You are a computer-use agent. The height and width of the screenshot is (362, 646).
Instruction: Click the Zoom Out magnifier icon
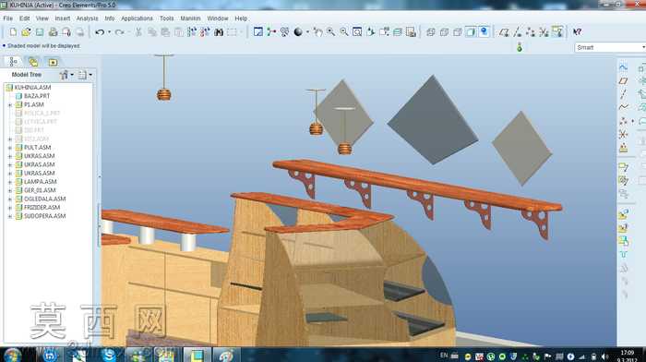[x=344, y=31]
